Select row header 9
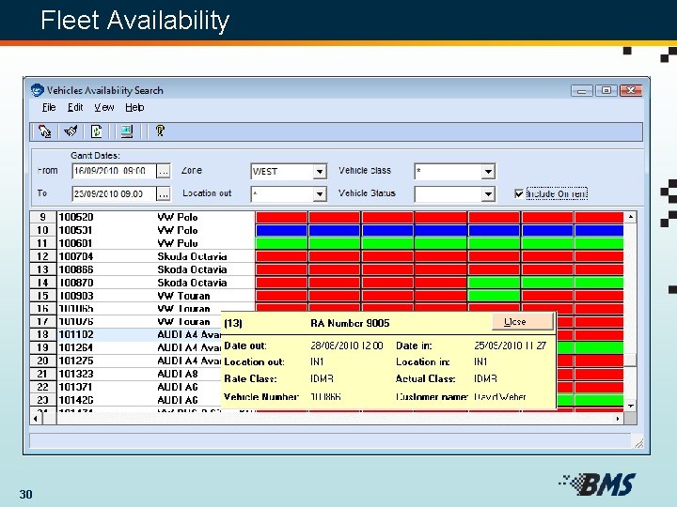The image size is (677, 507). tap(42, 217)
